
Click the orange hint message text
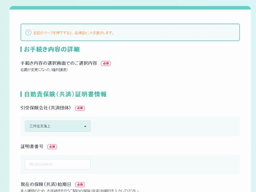click(x=73, y=33)
